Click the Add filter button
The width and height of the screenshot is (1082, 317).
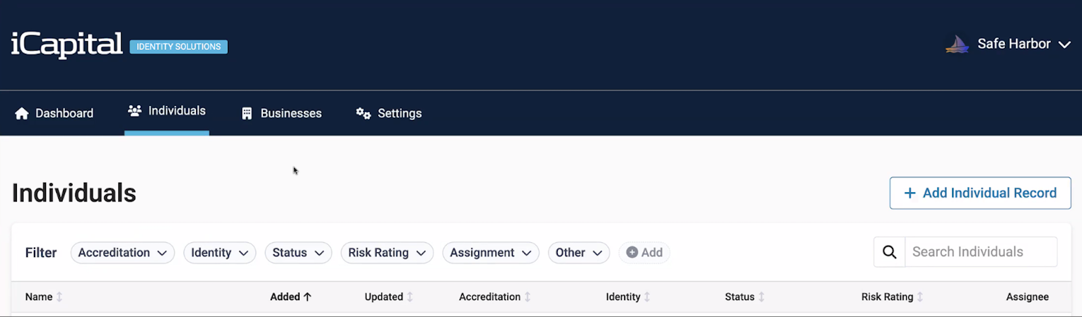pyautogui.click(x=644, y=253)
